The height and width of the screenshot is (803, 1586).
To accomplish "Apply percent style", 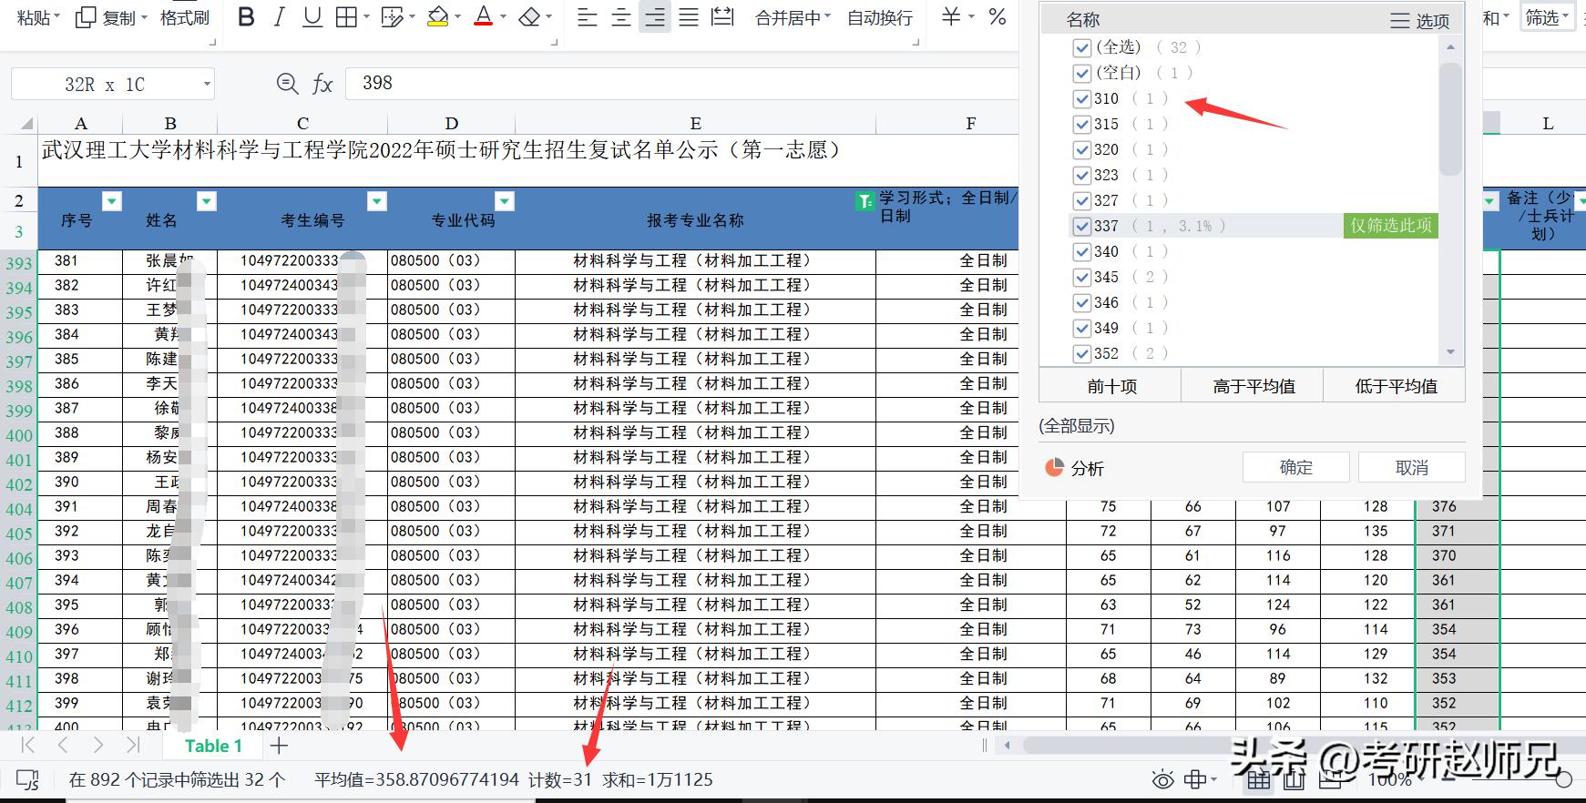I will (x=998, y=17).
